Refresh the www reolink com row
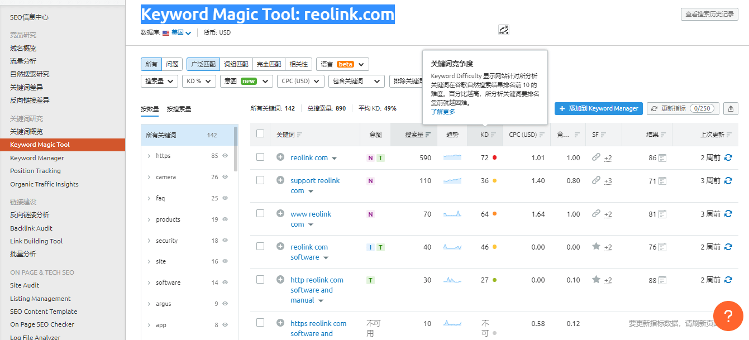Image resolution: width=749 pixels, height=340 pixels. [728, 214]
